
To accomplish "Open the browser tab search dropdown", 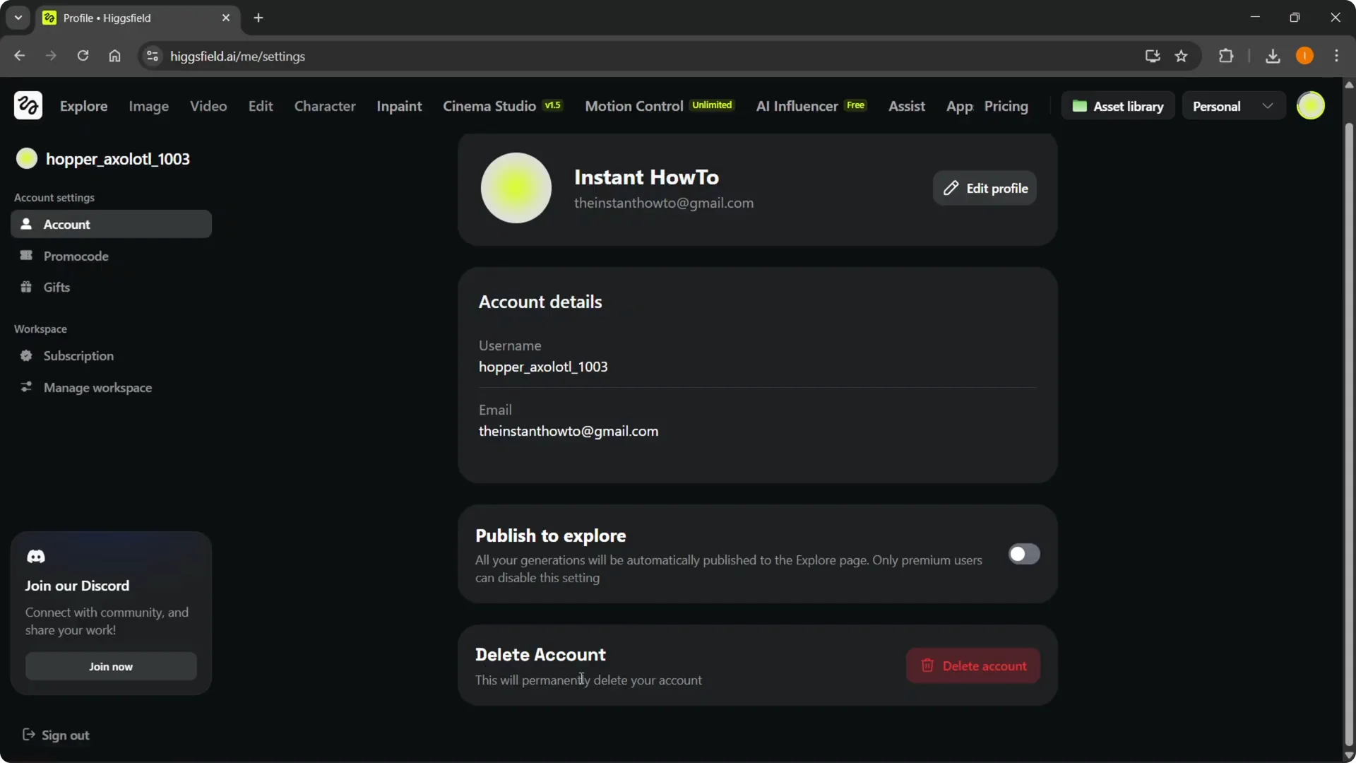I will (x=18, y=17).
